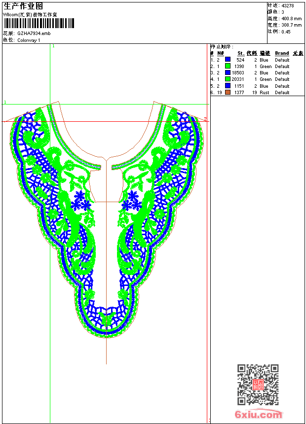
Task: Click the blue swatch in stop row 1
Action: pos(228,60)
